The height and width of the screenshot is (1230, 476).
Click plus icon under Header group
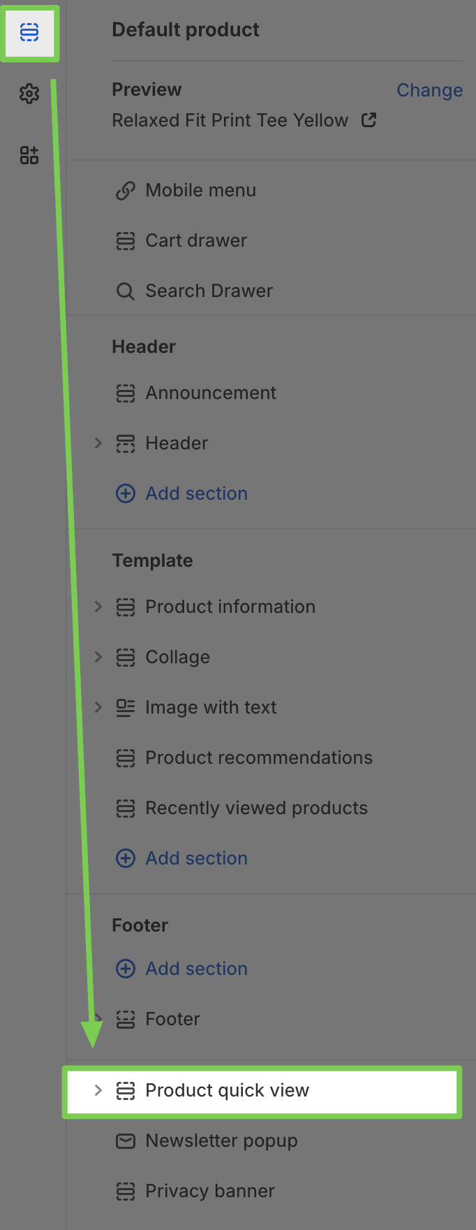(x=126, y=493)
